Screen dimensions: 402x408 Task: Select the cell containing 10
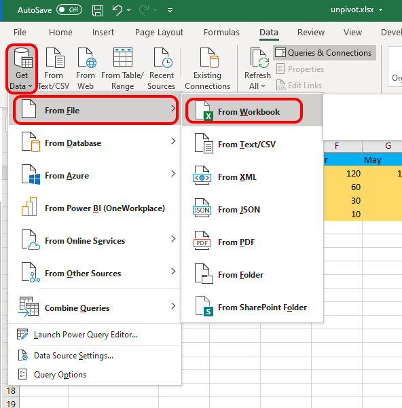click(343, 214)
